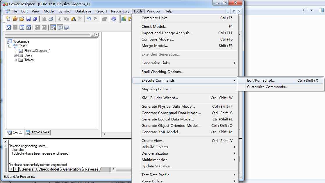Open the Multidimension submenu
Screen dimensions: 325x183
click(x=185, y=160)
